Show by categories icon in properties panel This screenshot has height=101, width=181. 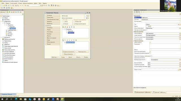click(x=137, y=12)
